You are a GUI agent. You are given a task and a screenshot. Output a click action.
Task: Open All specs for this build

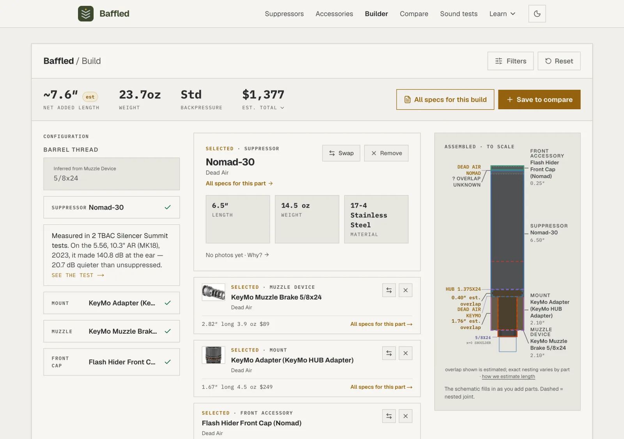click(x=445, y=100)
